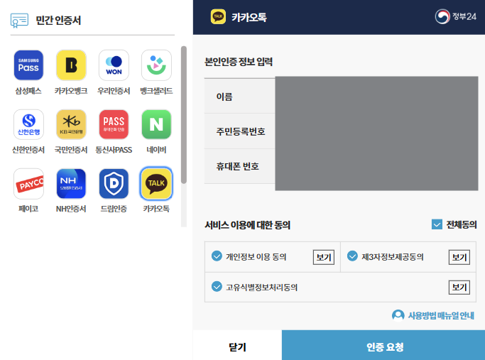Click the 주민등록번호 field label
This screenshot has height=360, width=485.
(240, 131)
